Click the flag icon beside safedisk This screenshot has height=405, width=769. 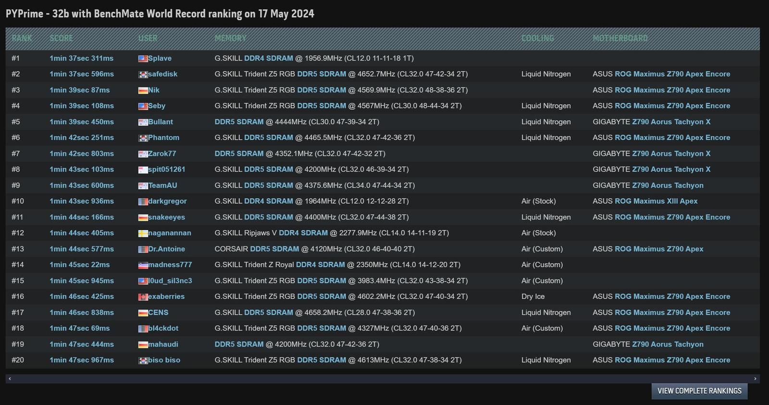point(143,74)
